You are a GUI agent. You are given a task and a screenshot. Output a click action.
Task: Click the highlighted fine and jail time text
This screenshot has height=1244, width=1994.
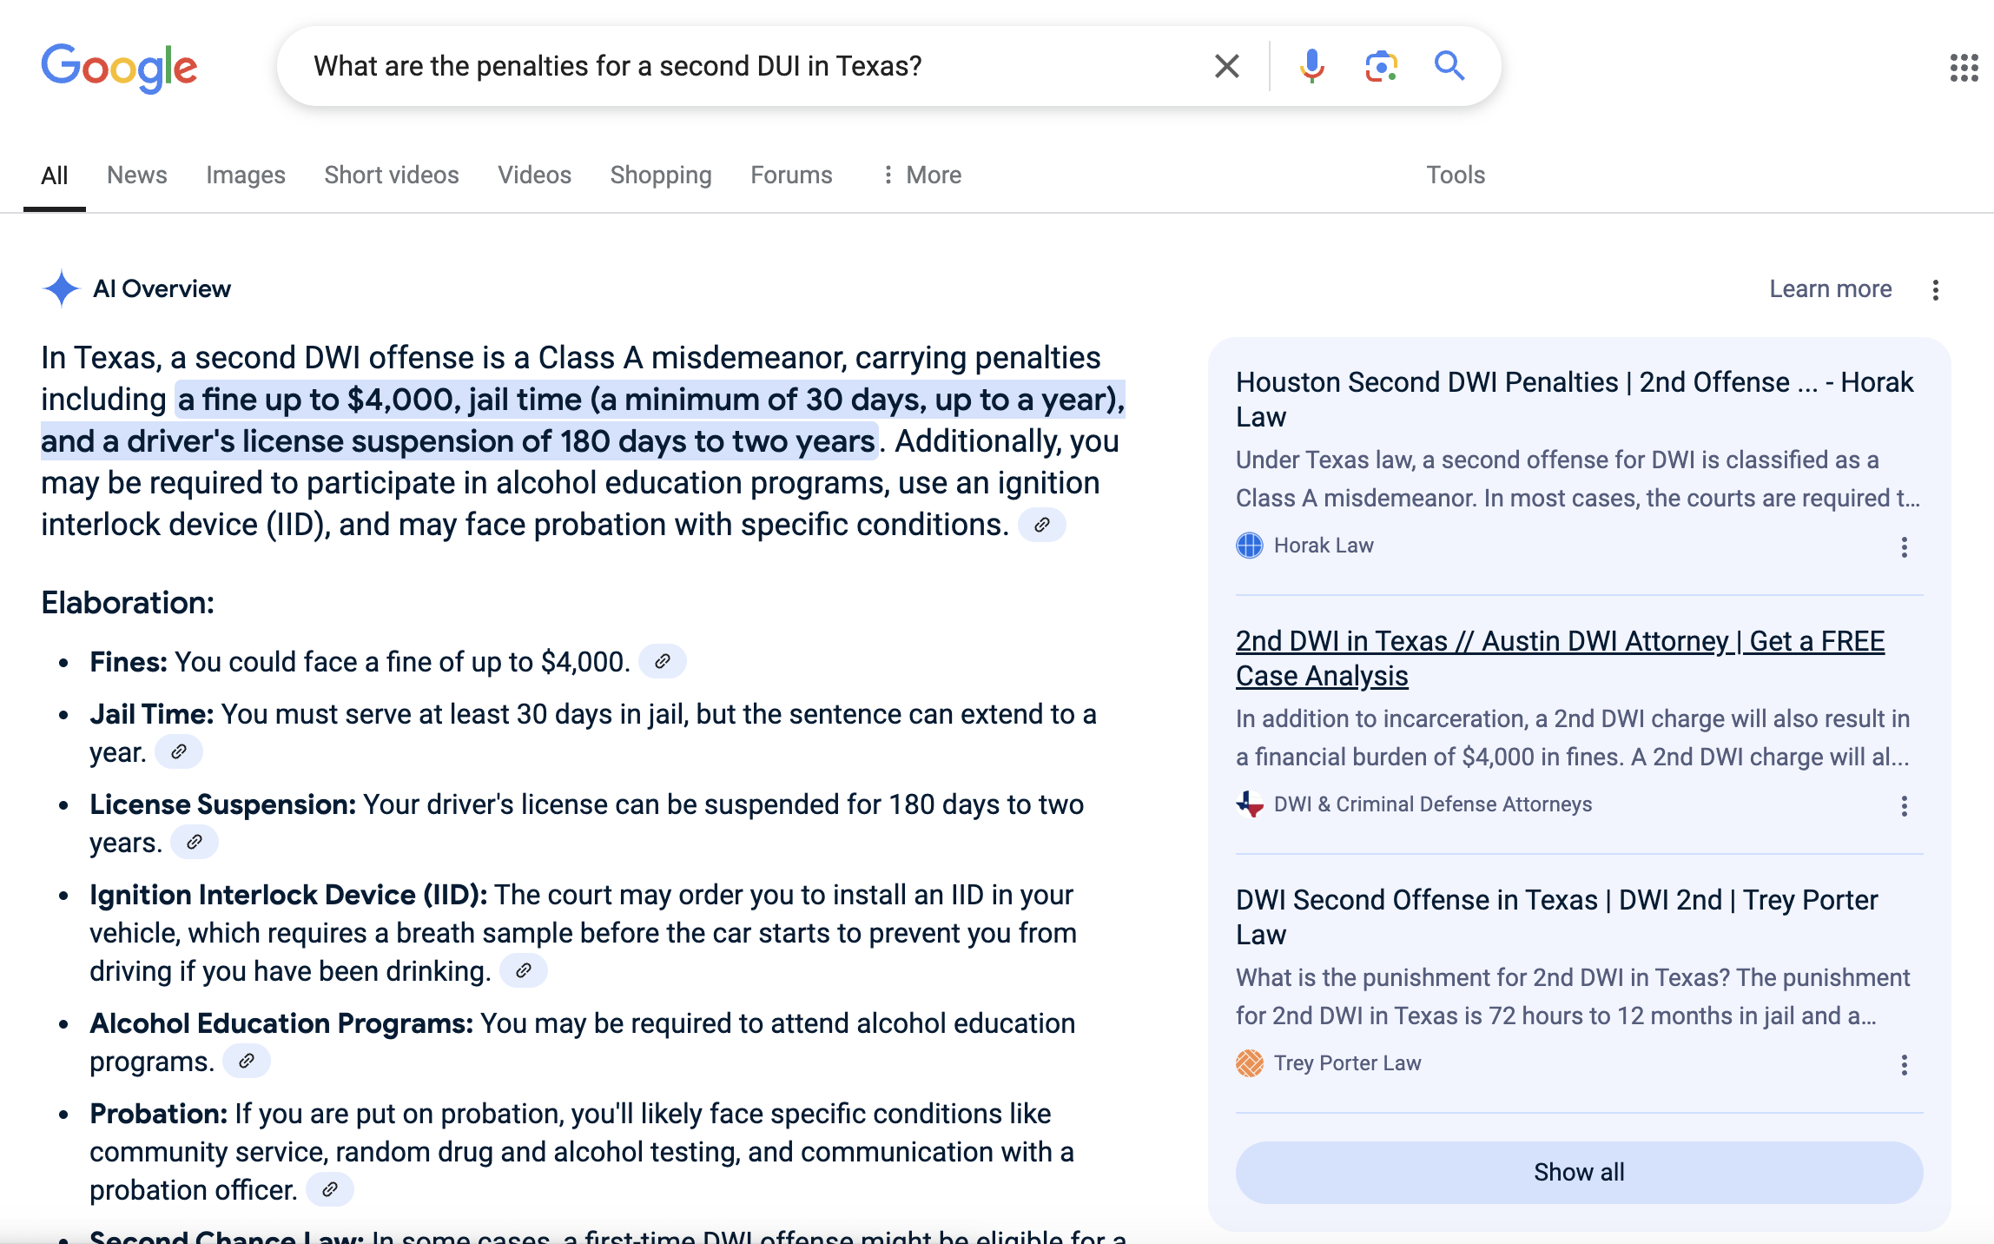(x=583, y=420)
